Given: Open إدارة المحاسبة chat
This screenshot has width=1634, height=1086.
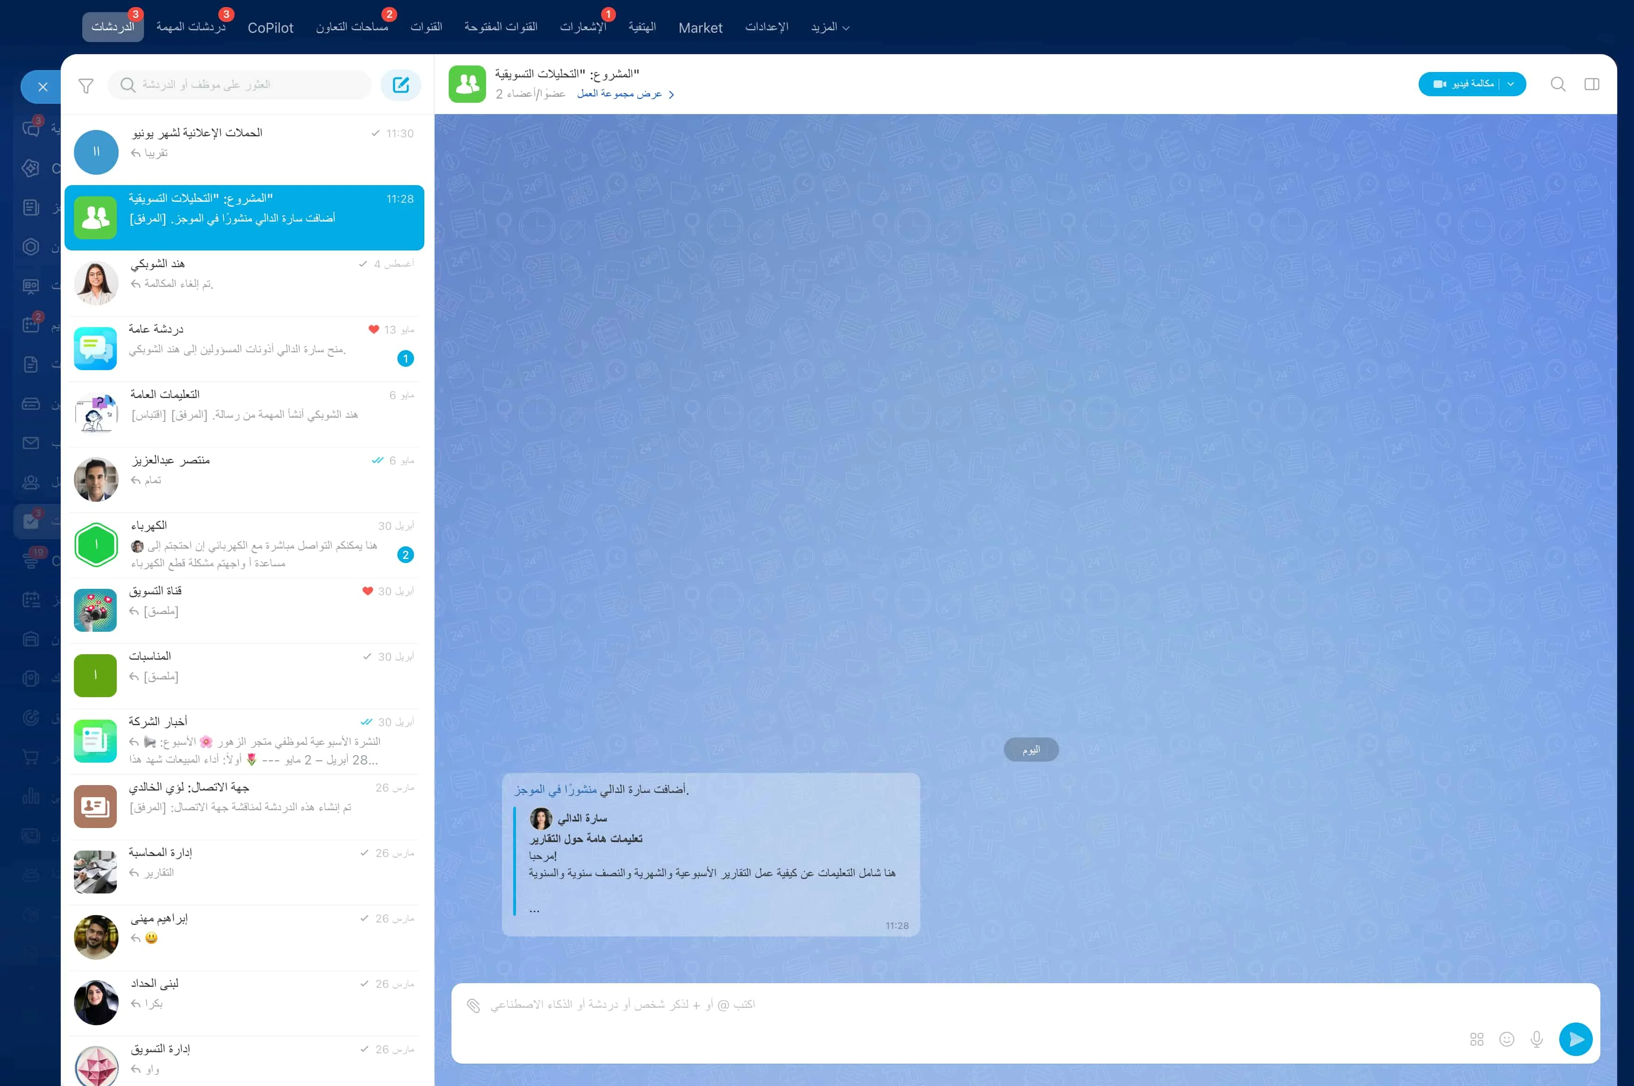Looking at the screenshot, I should [x=244, y=872].
